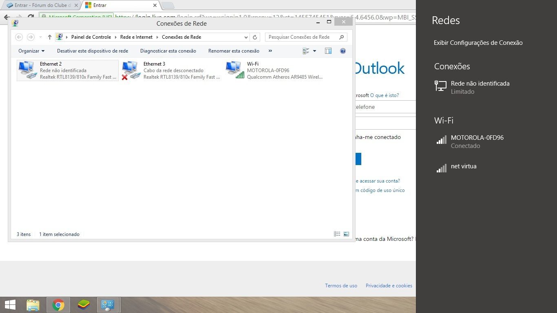The image size is (557, 313).
Task: Go up one folder level arrow
Action: coord(50,37)
